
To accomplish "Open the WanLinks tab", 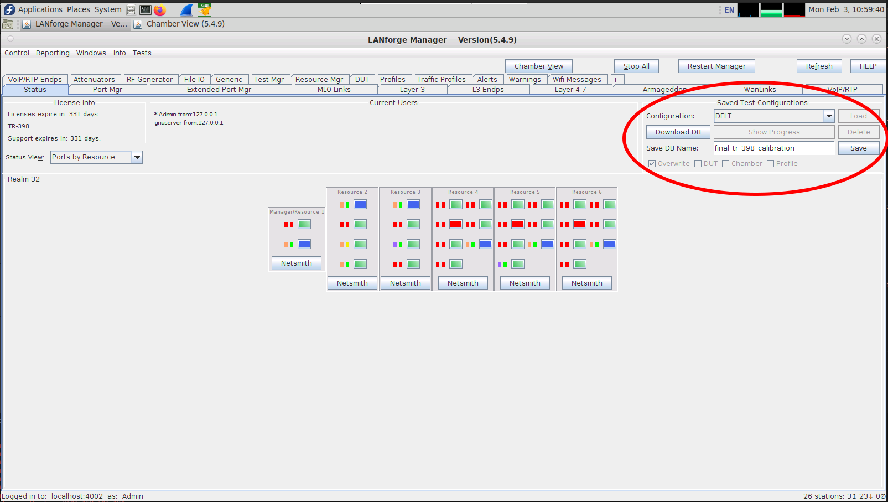I will tap(760, 90).
